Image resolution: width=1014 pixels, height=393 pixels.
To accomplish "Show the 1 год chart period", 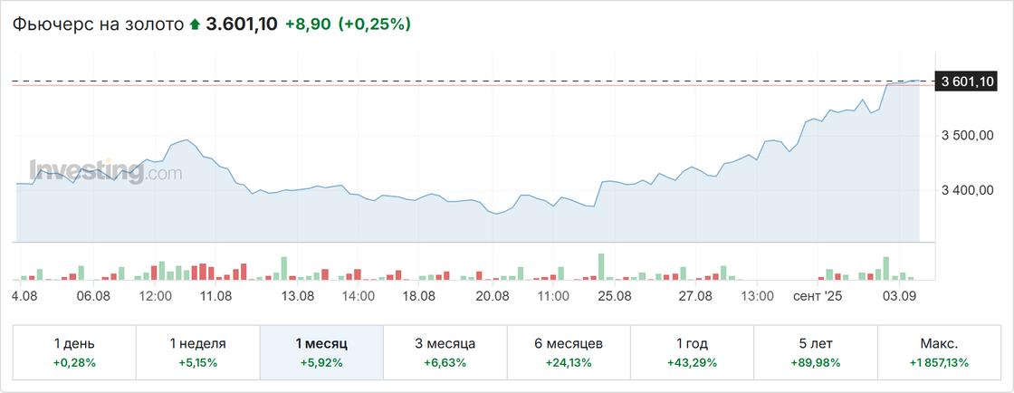I will [692, 352].
